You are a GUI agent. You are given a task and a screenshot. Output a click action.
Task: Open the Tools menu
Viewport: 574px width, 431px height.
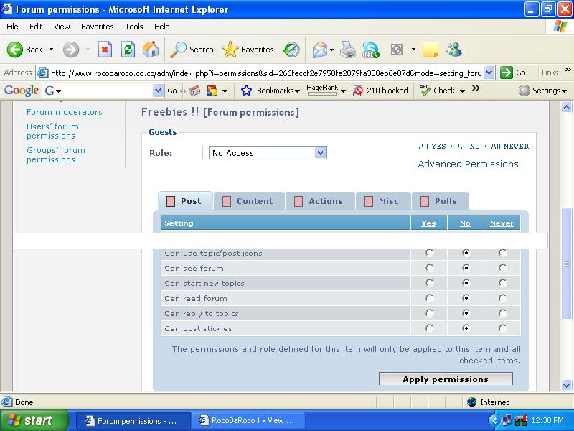[134, 27]
